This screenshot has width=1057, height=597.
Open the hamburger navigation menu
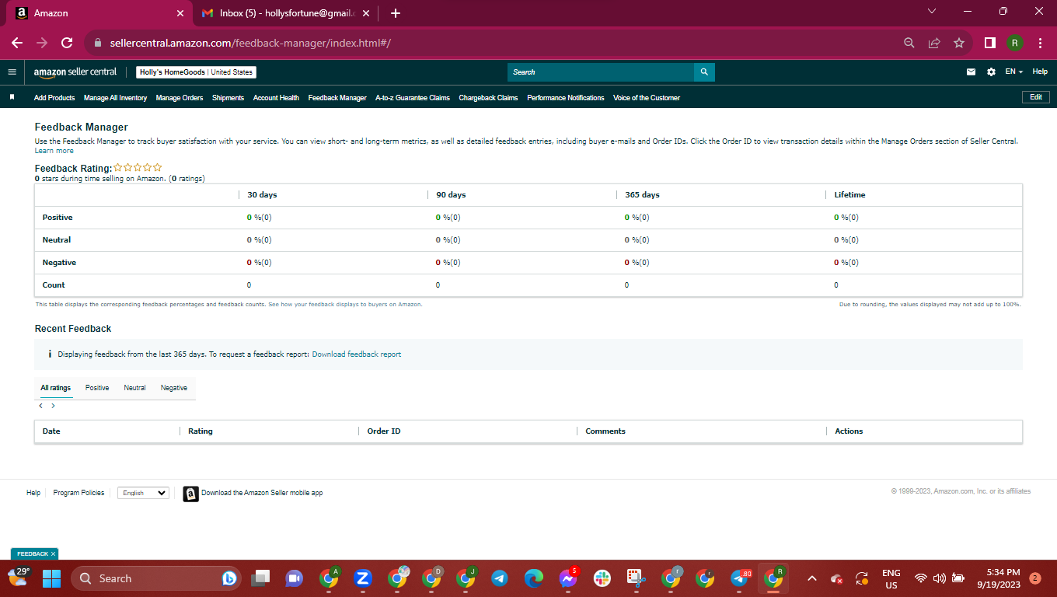click(12, 72)
